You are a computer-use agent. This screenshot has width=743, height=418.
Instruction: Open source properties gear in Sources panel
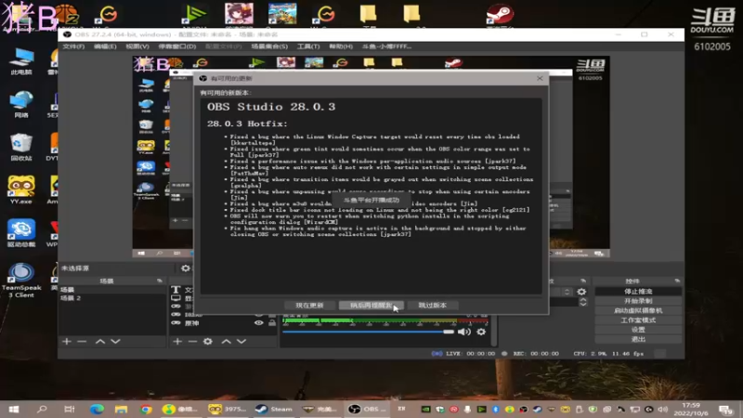point(207,341)
